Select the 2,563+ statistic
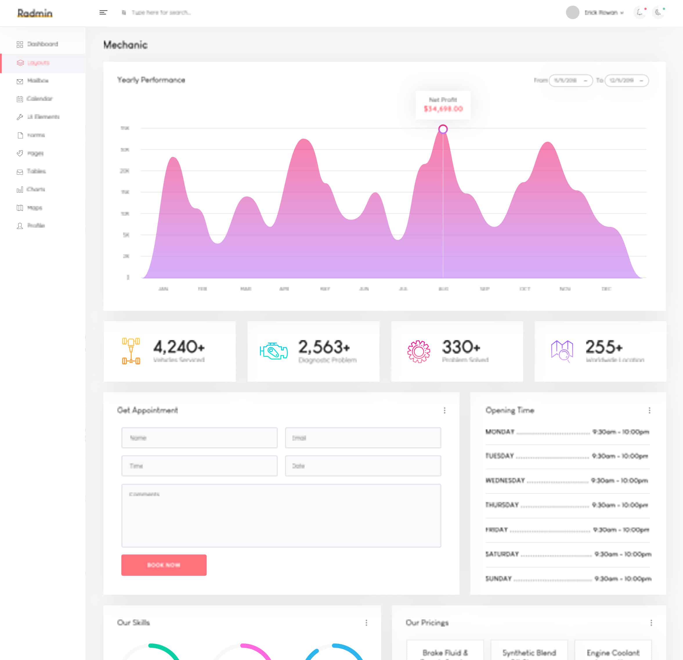Image resolution: width=683 pixels, height=660 pixels. pyautogui.click(x=324, y=347)
